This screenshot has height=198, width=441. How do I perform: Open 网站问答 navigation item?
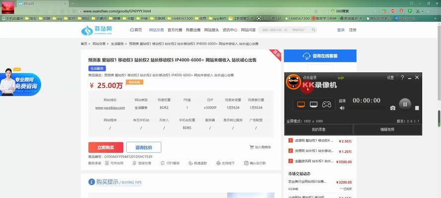point(249,30)
